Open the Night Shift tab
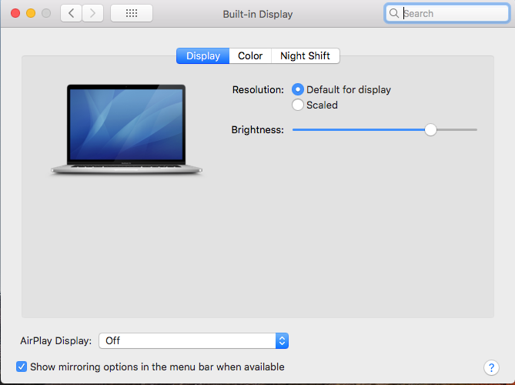The image size is (515, 385). pos(305,56)
